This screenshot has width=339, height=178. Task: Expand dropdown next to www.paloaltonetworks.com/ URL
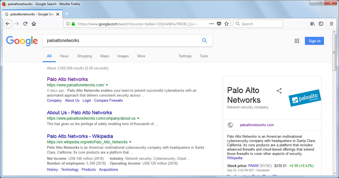107,85
